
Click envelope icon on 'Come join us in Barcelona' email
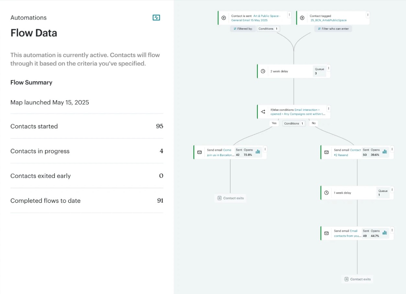[199, 152]
